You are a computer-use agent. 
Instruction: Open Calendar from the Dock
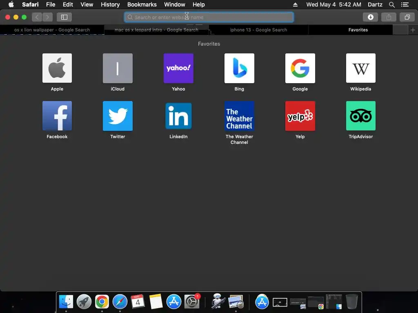tap(138, 302)
